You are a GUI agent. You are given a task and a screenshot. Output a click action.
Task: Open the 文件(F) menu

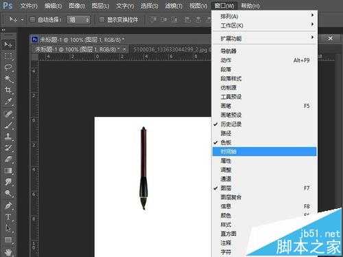point(29,5)
